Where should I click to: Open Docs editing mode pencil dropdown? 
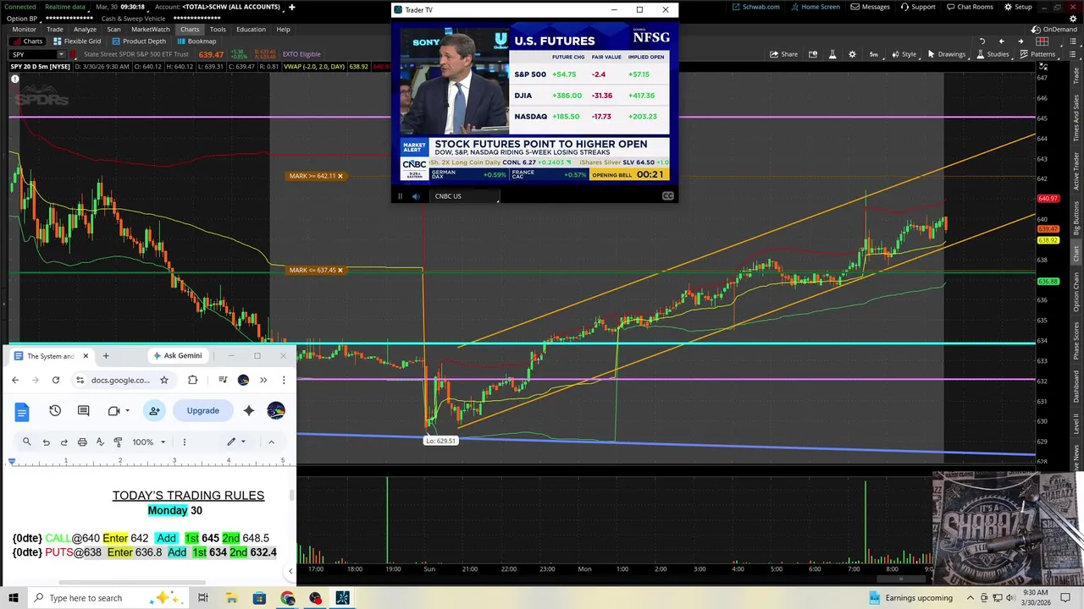point(235,442)
